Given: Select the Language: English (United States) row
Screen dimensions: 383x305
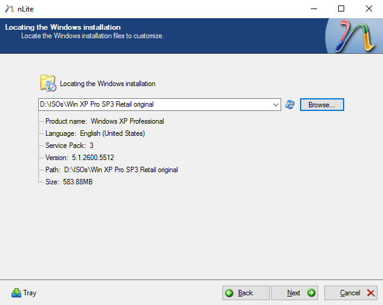Looking at the screenshot, I should point(95,133).
